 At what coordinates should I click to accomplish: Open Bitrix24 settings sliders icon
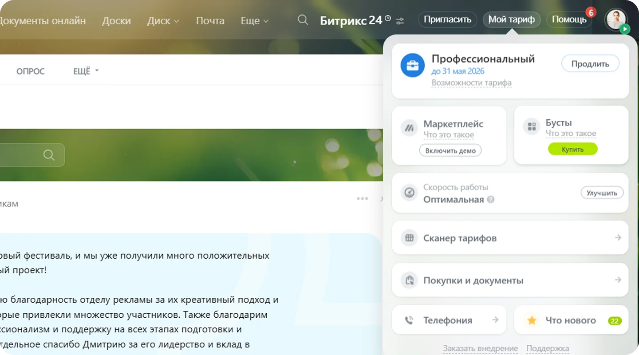pyautogui.click(x=400, y=20)
